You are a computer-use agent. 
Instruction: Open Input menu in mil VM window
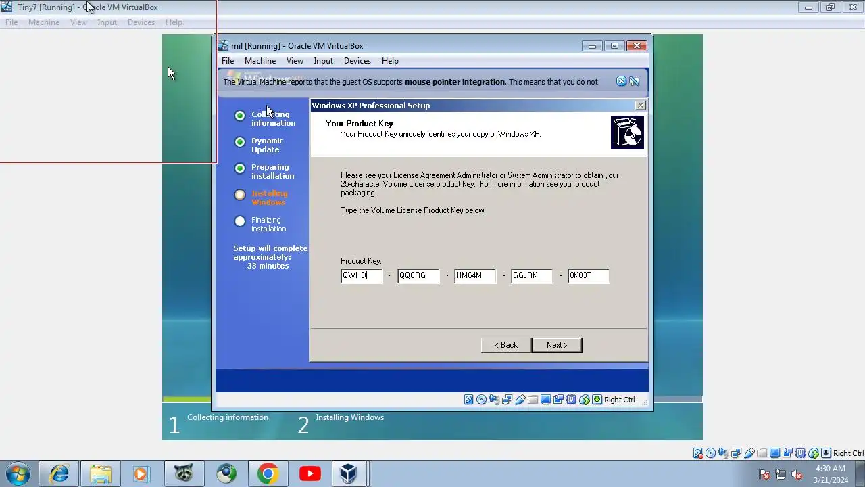tap(324, 61)
